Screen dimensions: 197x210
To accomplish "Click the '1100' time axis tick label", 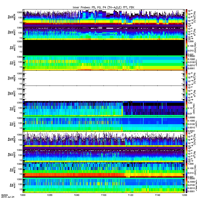I will tap(103, 195).
